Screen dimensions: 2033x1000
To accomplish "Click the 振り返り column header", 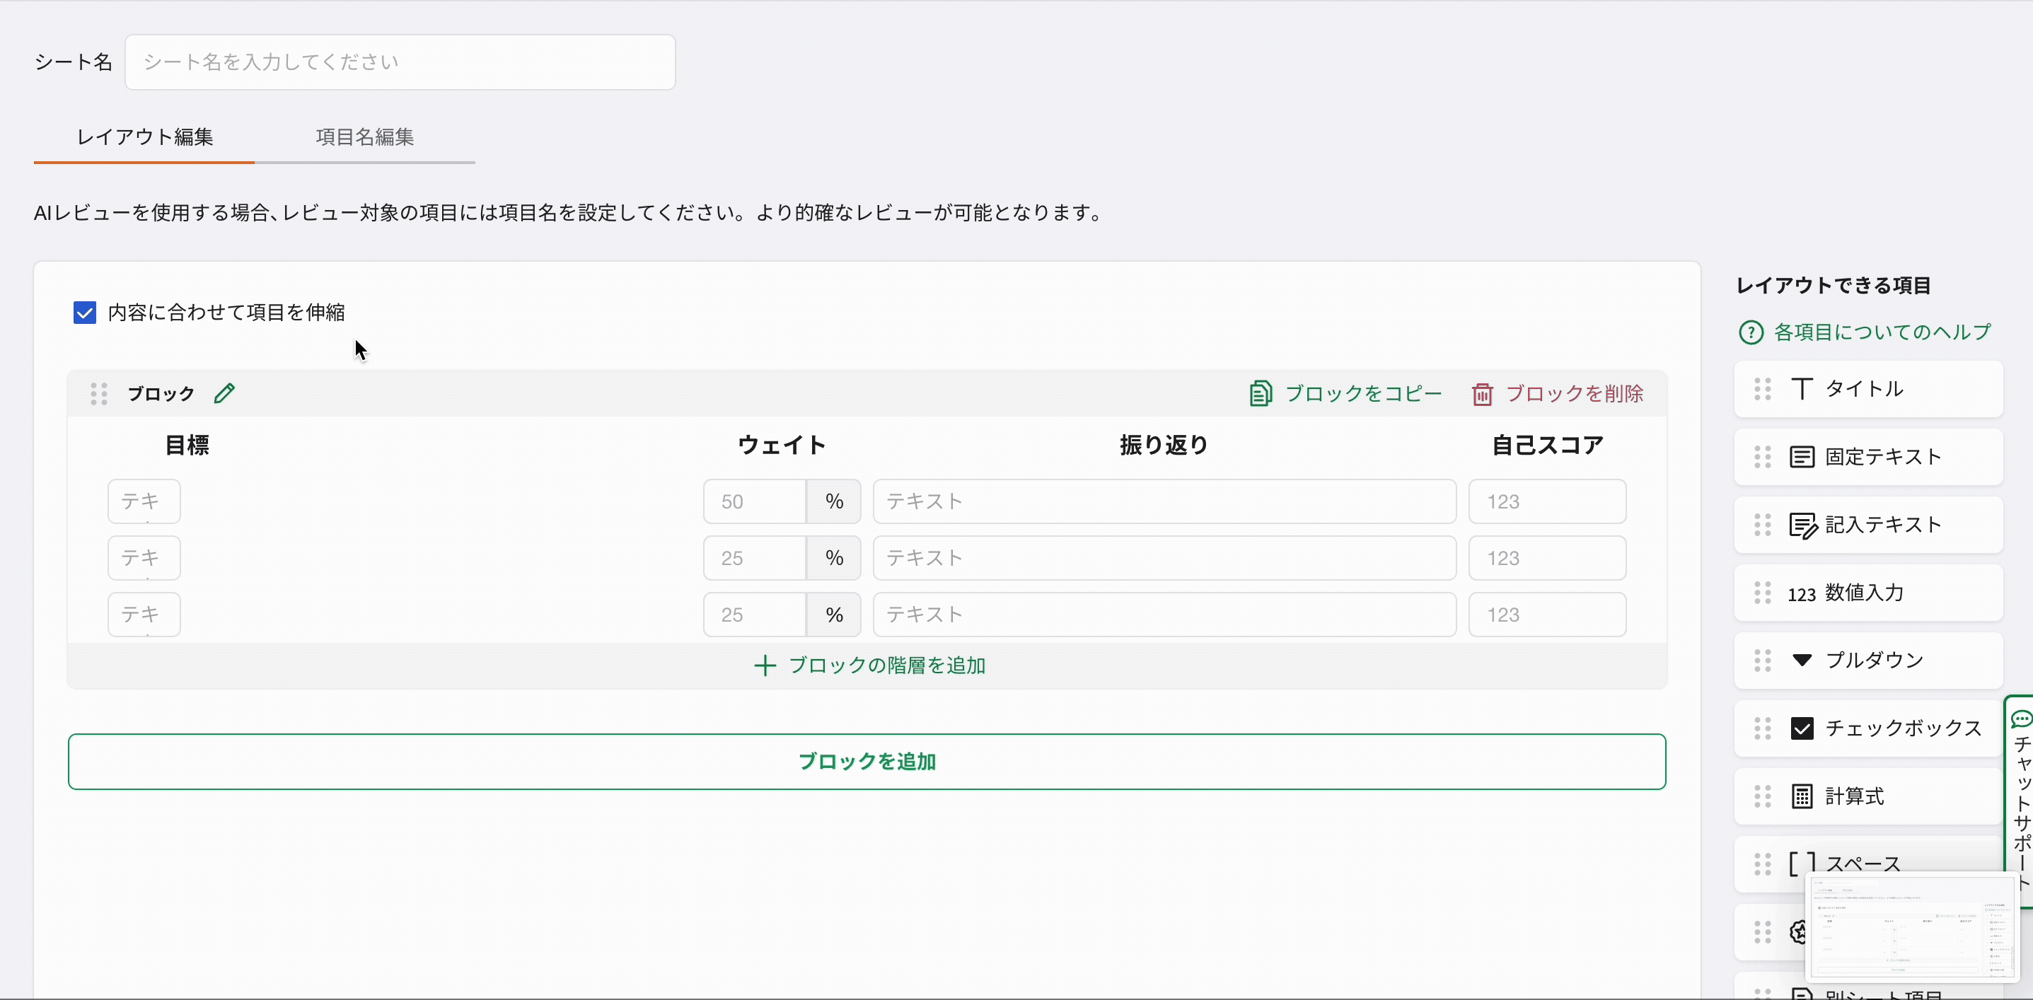I will 1164,445.
